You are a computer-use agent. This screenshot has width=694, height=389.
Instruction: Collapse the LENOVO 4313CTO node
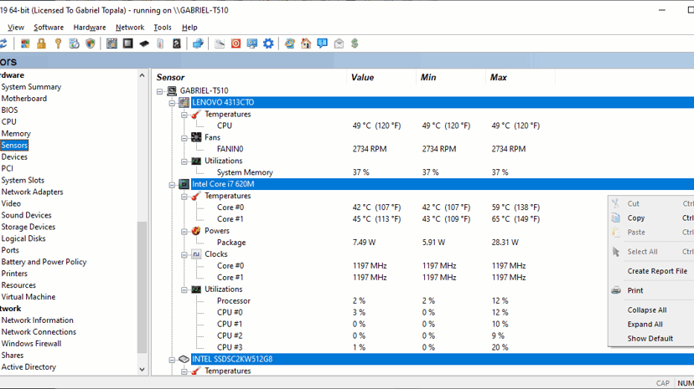pos(172,103)
